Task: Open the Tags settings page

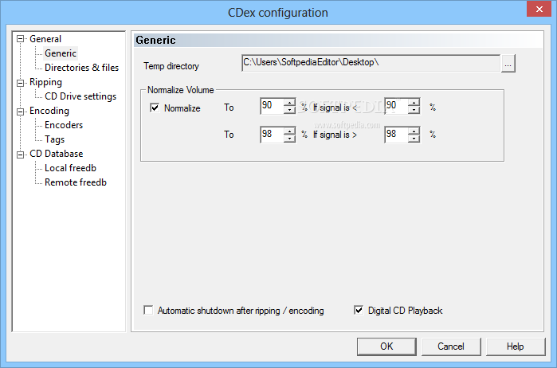Action: click(x=54, y=139)
